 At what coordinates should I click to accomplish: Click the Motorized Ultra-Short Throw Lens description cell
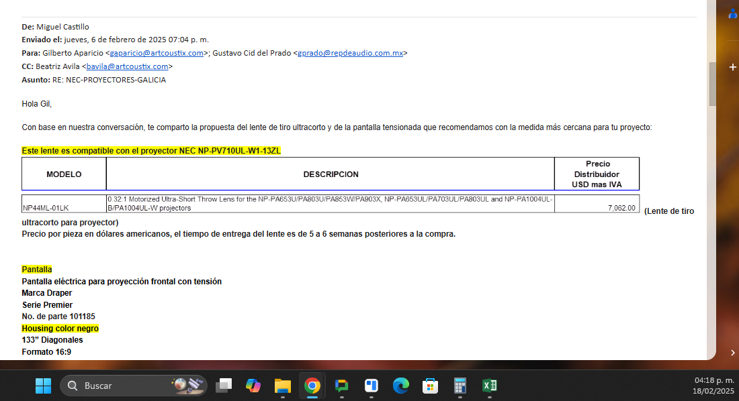[331, 204]
